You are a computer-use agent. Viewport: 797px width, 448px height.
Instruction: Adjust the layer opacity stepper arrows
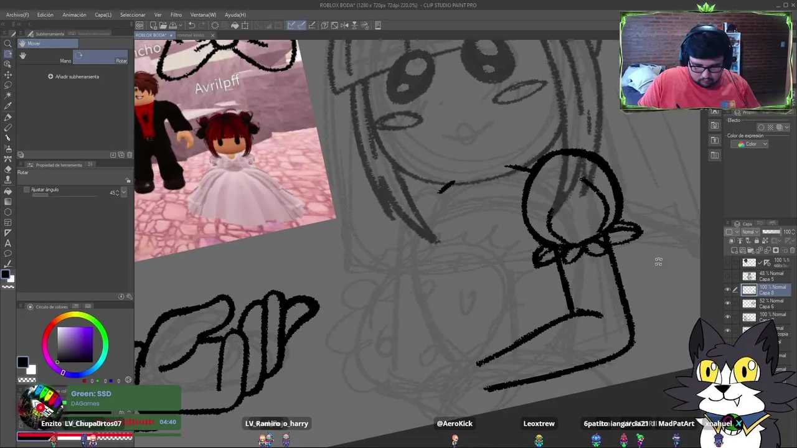pyautogui.click(x=793, y=232)
